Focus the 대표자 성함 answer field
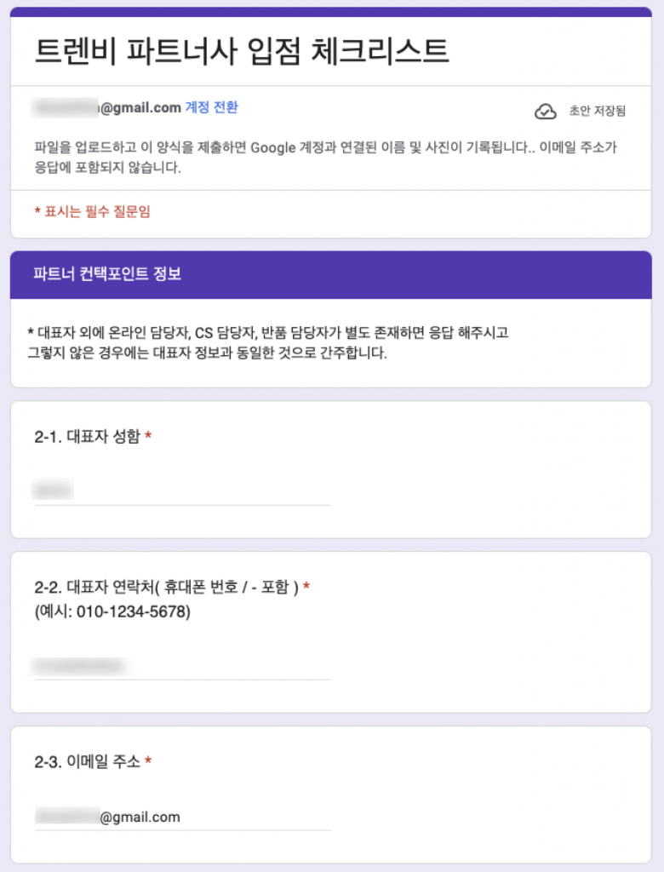 [x=182, y=490]
